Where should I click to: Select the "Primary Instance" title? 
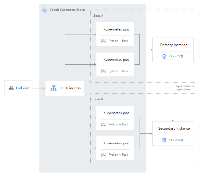[174, 45]
